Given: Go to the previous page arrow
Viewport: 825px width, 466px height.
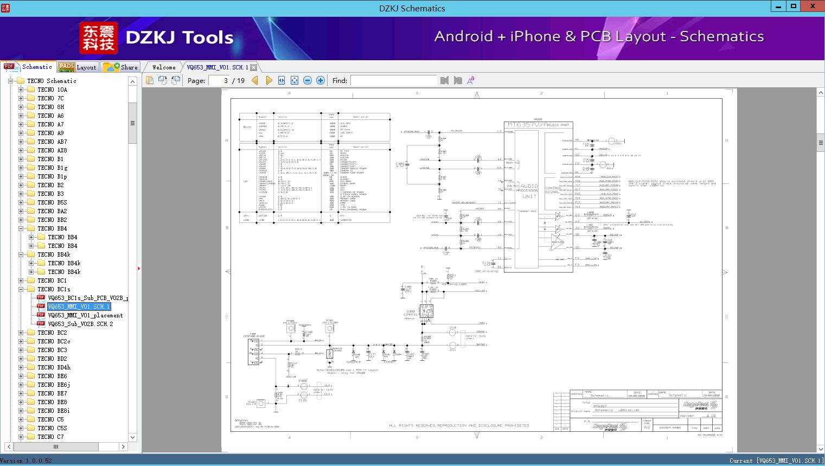Looking at the screenshot, I should (x=255, y=80).
